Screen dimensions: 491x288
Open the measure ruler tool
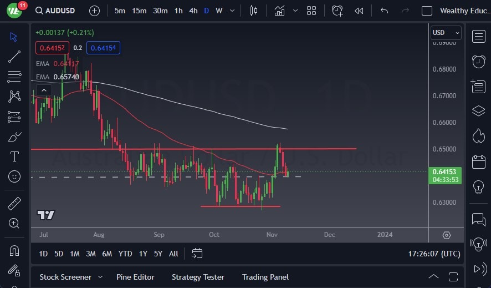(x=14, y=204)
